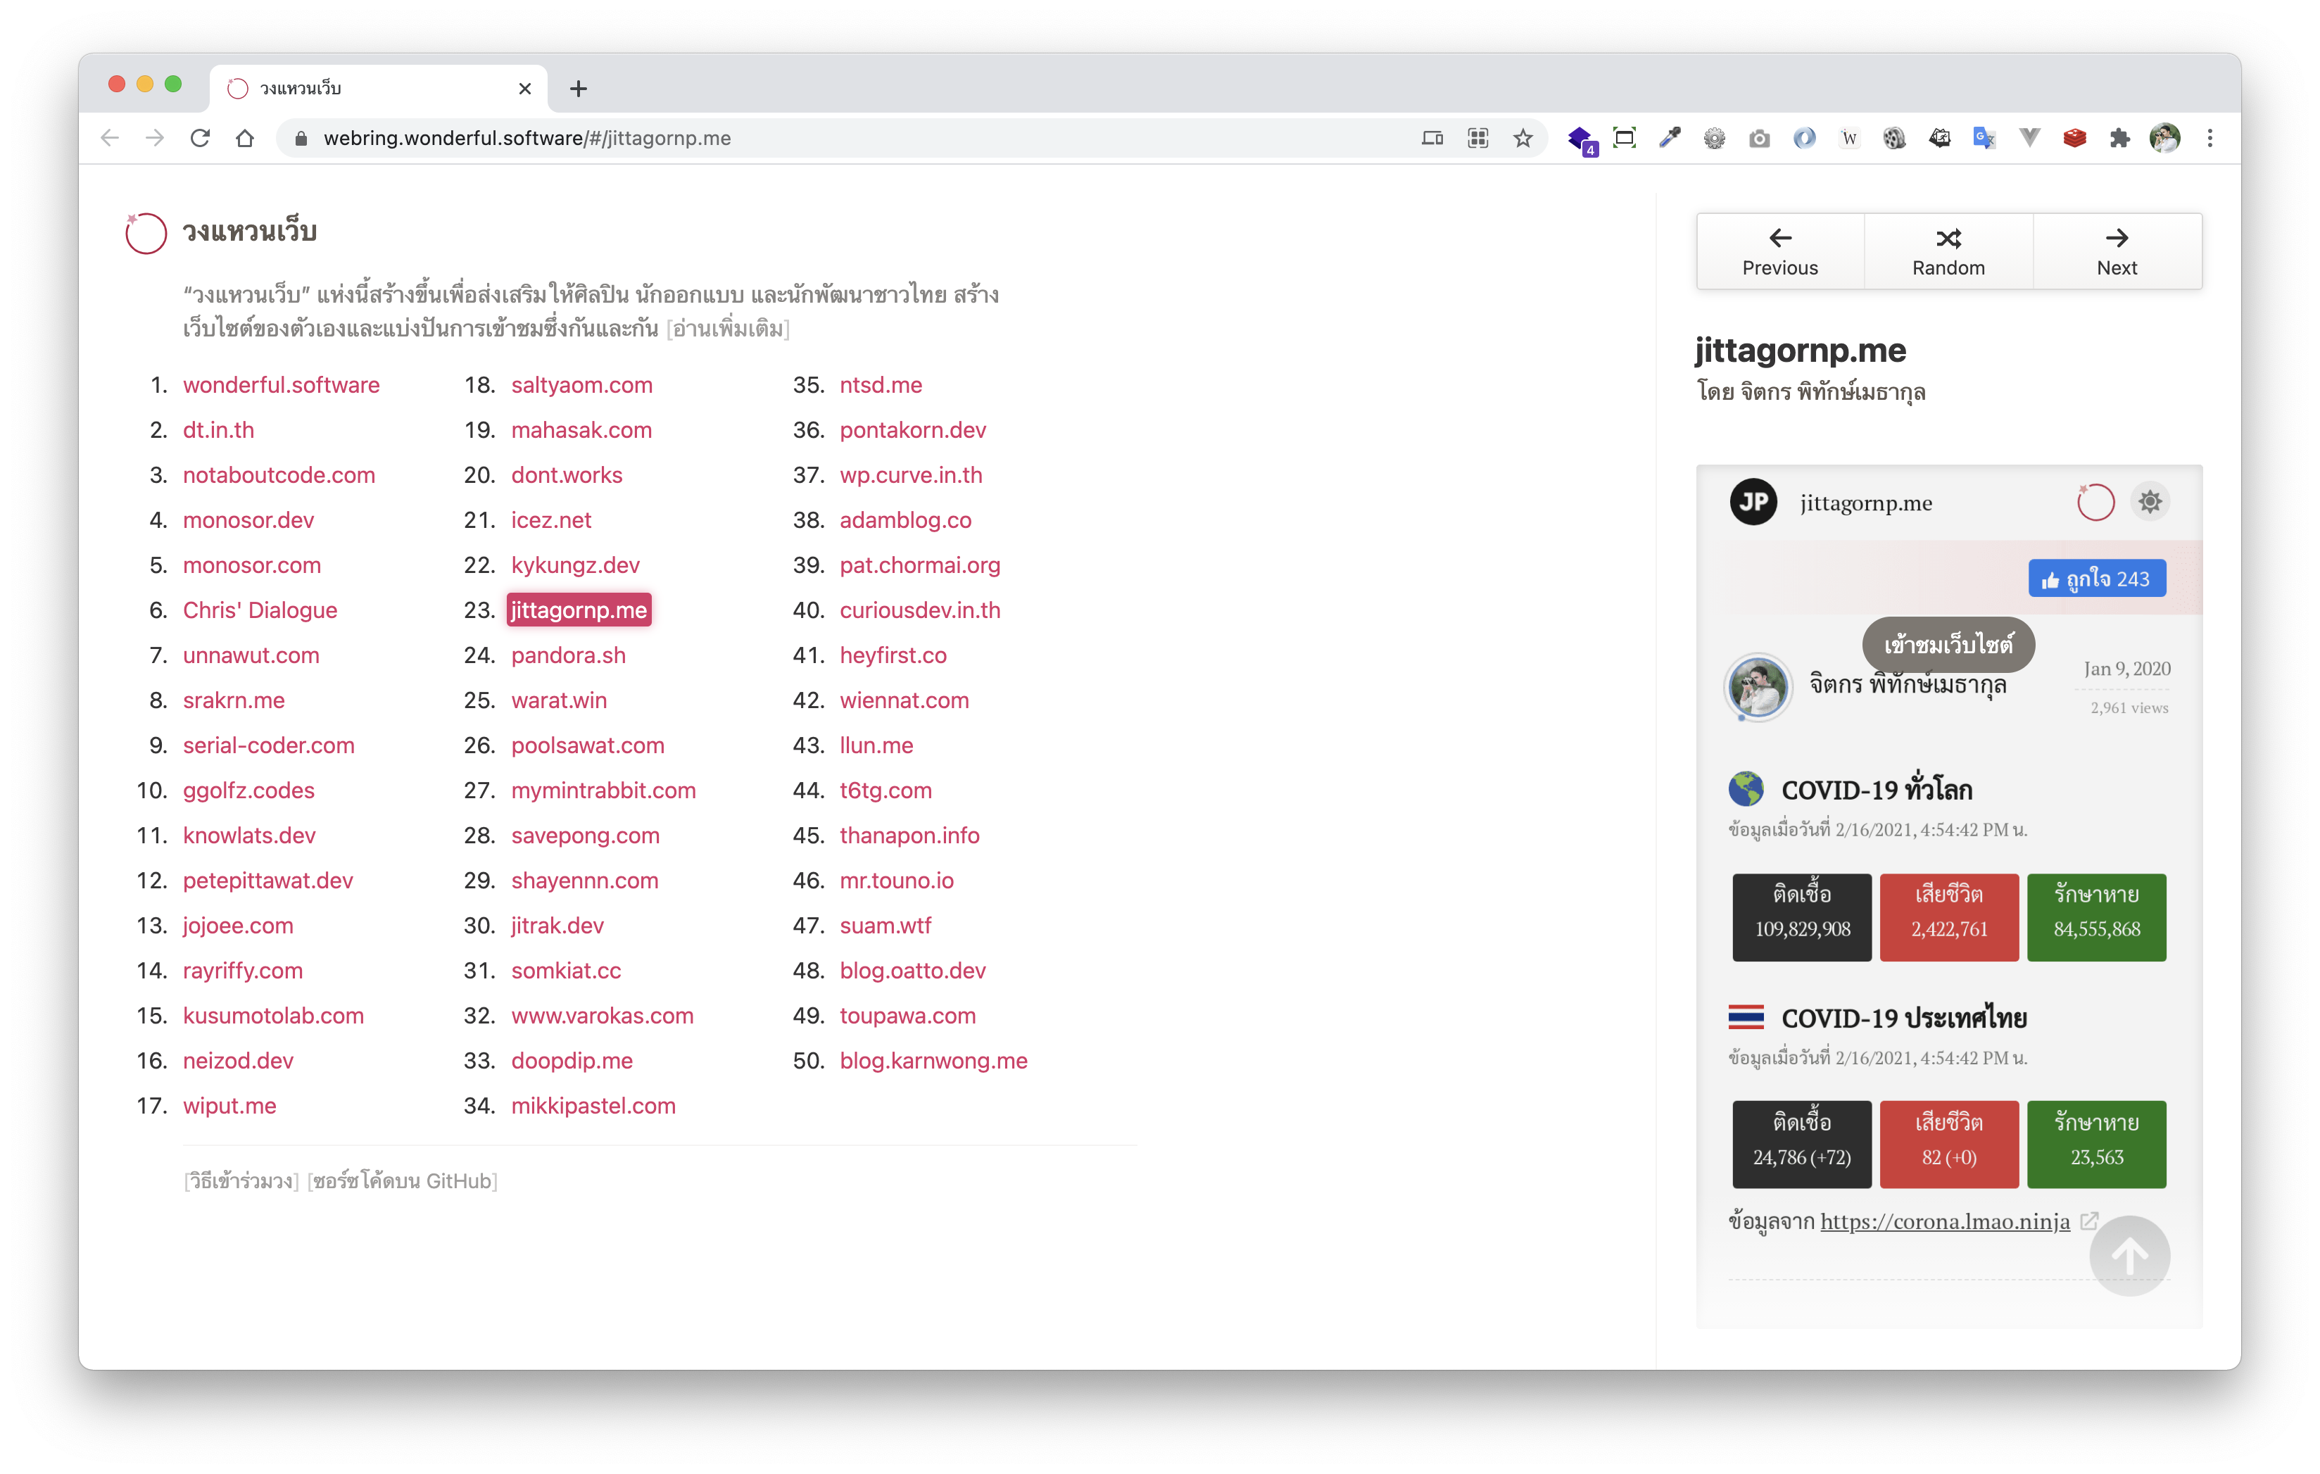Open the Chrome profile avatar menu
This screenshot has height=1474, width=2320.
coord(2165,139)
